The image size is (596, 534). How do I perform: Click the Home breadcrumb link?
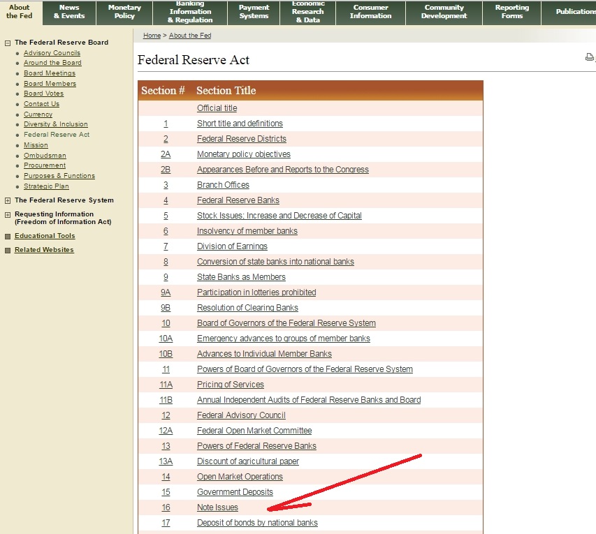(152, 36)
